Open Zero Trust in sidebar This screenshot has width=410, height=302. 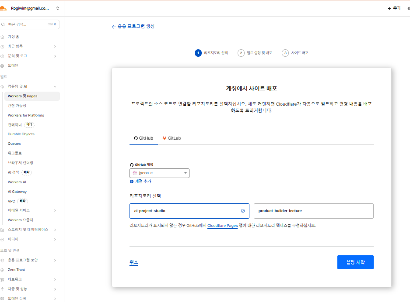(x=16, y=270)
